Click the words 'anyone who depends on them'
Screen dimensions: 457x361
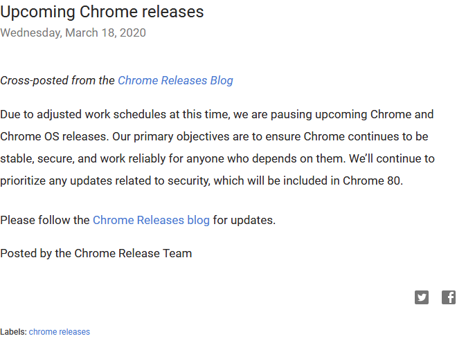[x=272, y=158]
